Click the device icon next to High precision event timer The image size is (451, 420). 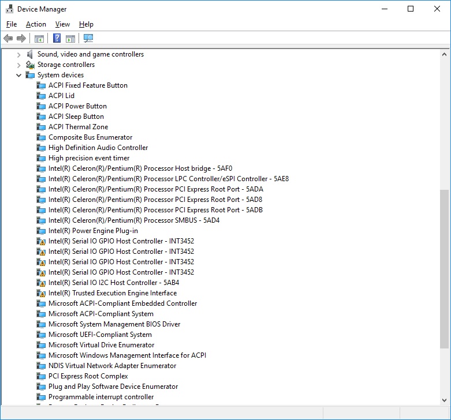pos(41,158)
